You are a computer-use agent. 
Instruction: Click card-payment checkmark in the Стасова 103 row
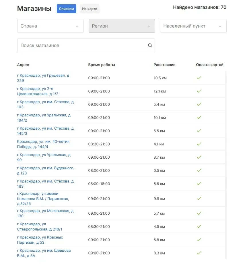(199, 104)
